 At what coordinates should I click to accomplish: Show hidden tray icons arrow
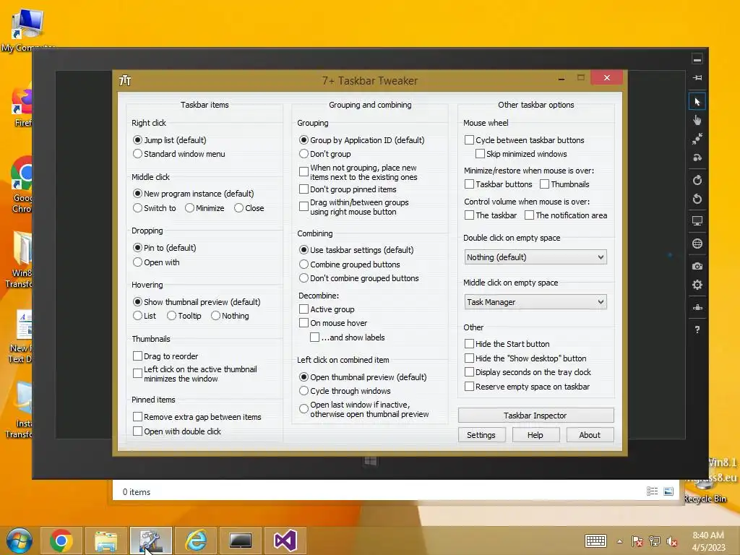pyautogui.click(x=619, y=541)
